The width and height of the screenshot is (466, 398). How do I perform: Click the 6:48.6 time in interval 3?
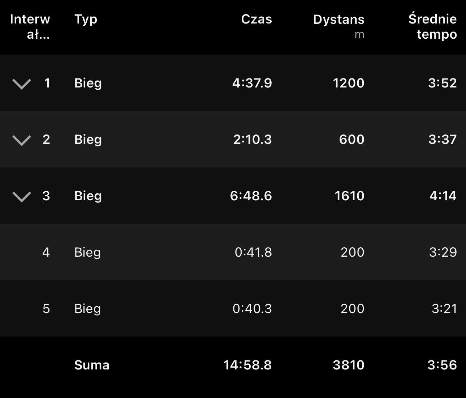251,196
